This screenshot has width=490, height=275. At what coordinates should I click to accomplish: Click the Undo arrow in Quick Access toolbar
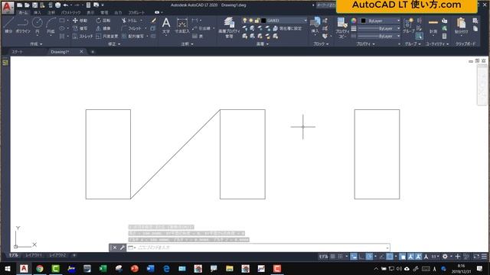tap(65, 5)
